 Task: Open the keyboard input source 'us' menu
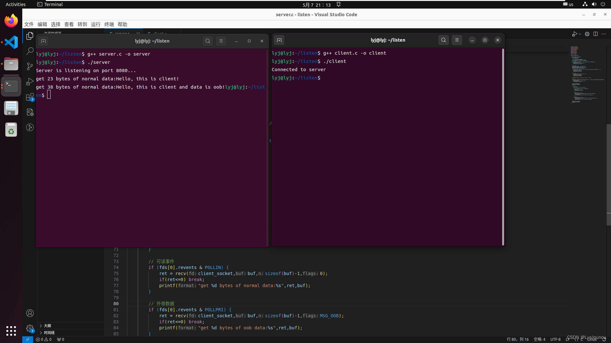coord(568,4)
